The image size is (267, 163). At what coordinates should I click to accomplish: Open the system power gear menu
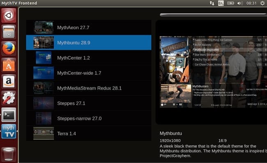click(262, 3)
